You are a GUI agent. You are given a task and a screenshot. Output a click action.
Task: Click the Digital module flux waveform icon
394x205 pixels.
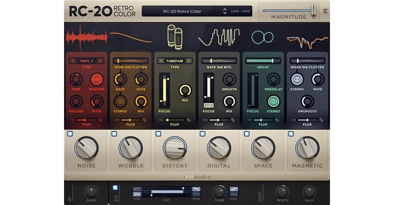[233, 120]
